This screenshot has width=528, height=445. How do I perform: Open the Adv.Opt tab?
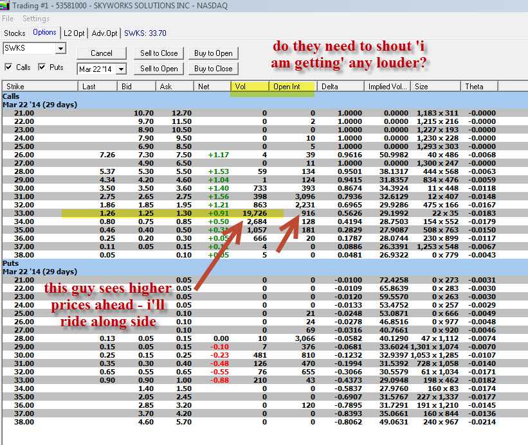pos(105,33)
